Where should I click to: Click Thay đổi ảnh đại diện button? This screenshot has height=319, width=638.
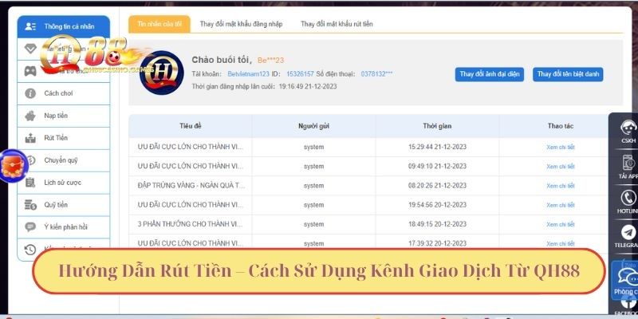490,74
